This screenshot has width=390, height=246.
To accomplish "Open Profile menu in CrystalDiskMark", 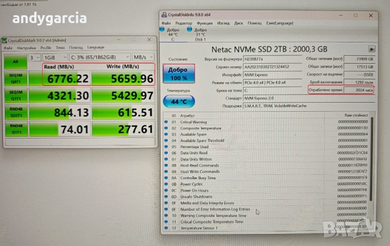I will [x=46, y=47].
